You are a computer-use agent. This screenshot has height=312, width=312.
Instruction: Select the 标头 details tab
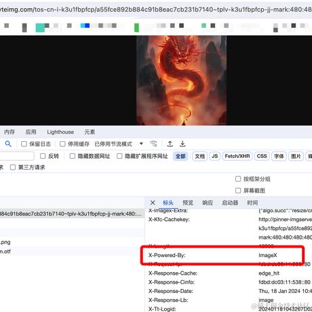168,203
